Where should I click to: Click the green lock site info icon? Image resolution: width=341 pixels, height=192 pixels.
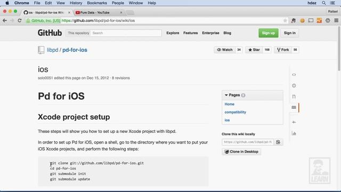28,21
